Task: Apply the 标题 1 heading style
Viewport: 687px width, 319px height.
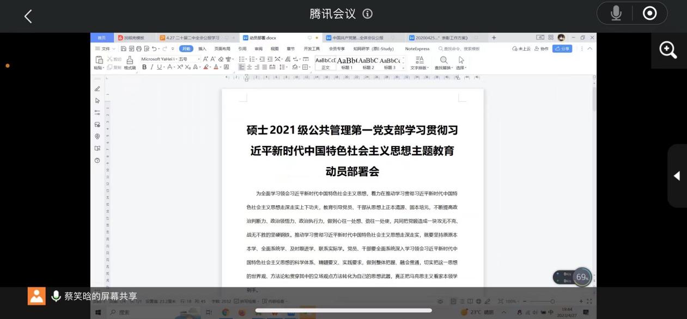Action: (346, 63)
